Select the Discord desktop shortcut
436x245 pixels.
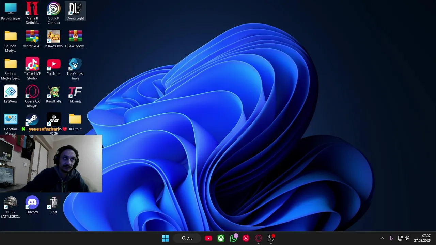(x=32, y=205)
